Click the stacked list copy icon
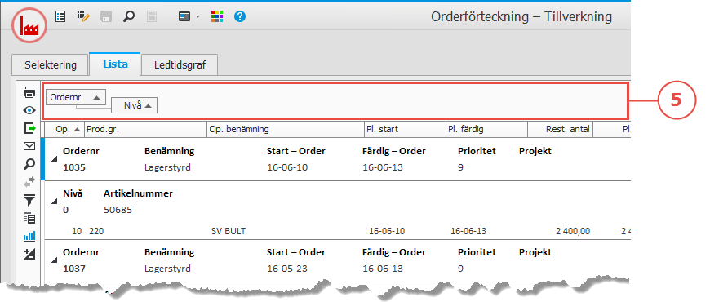710x302 pixels. [x=29, y=218]
